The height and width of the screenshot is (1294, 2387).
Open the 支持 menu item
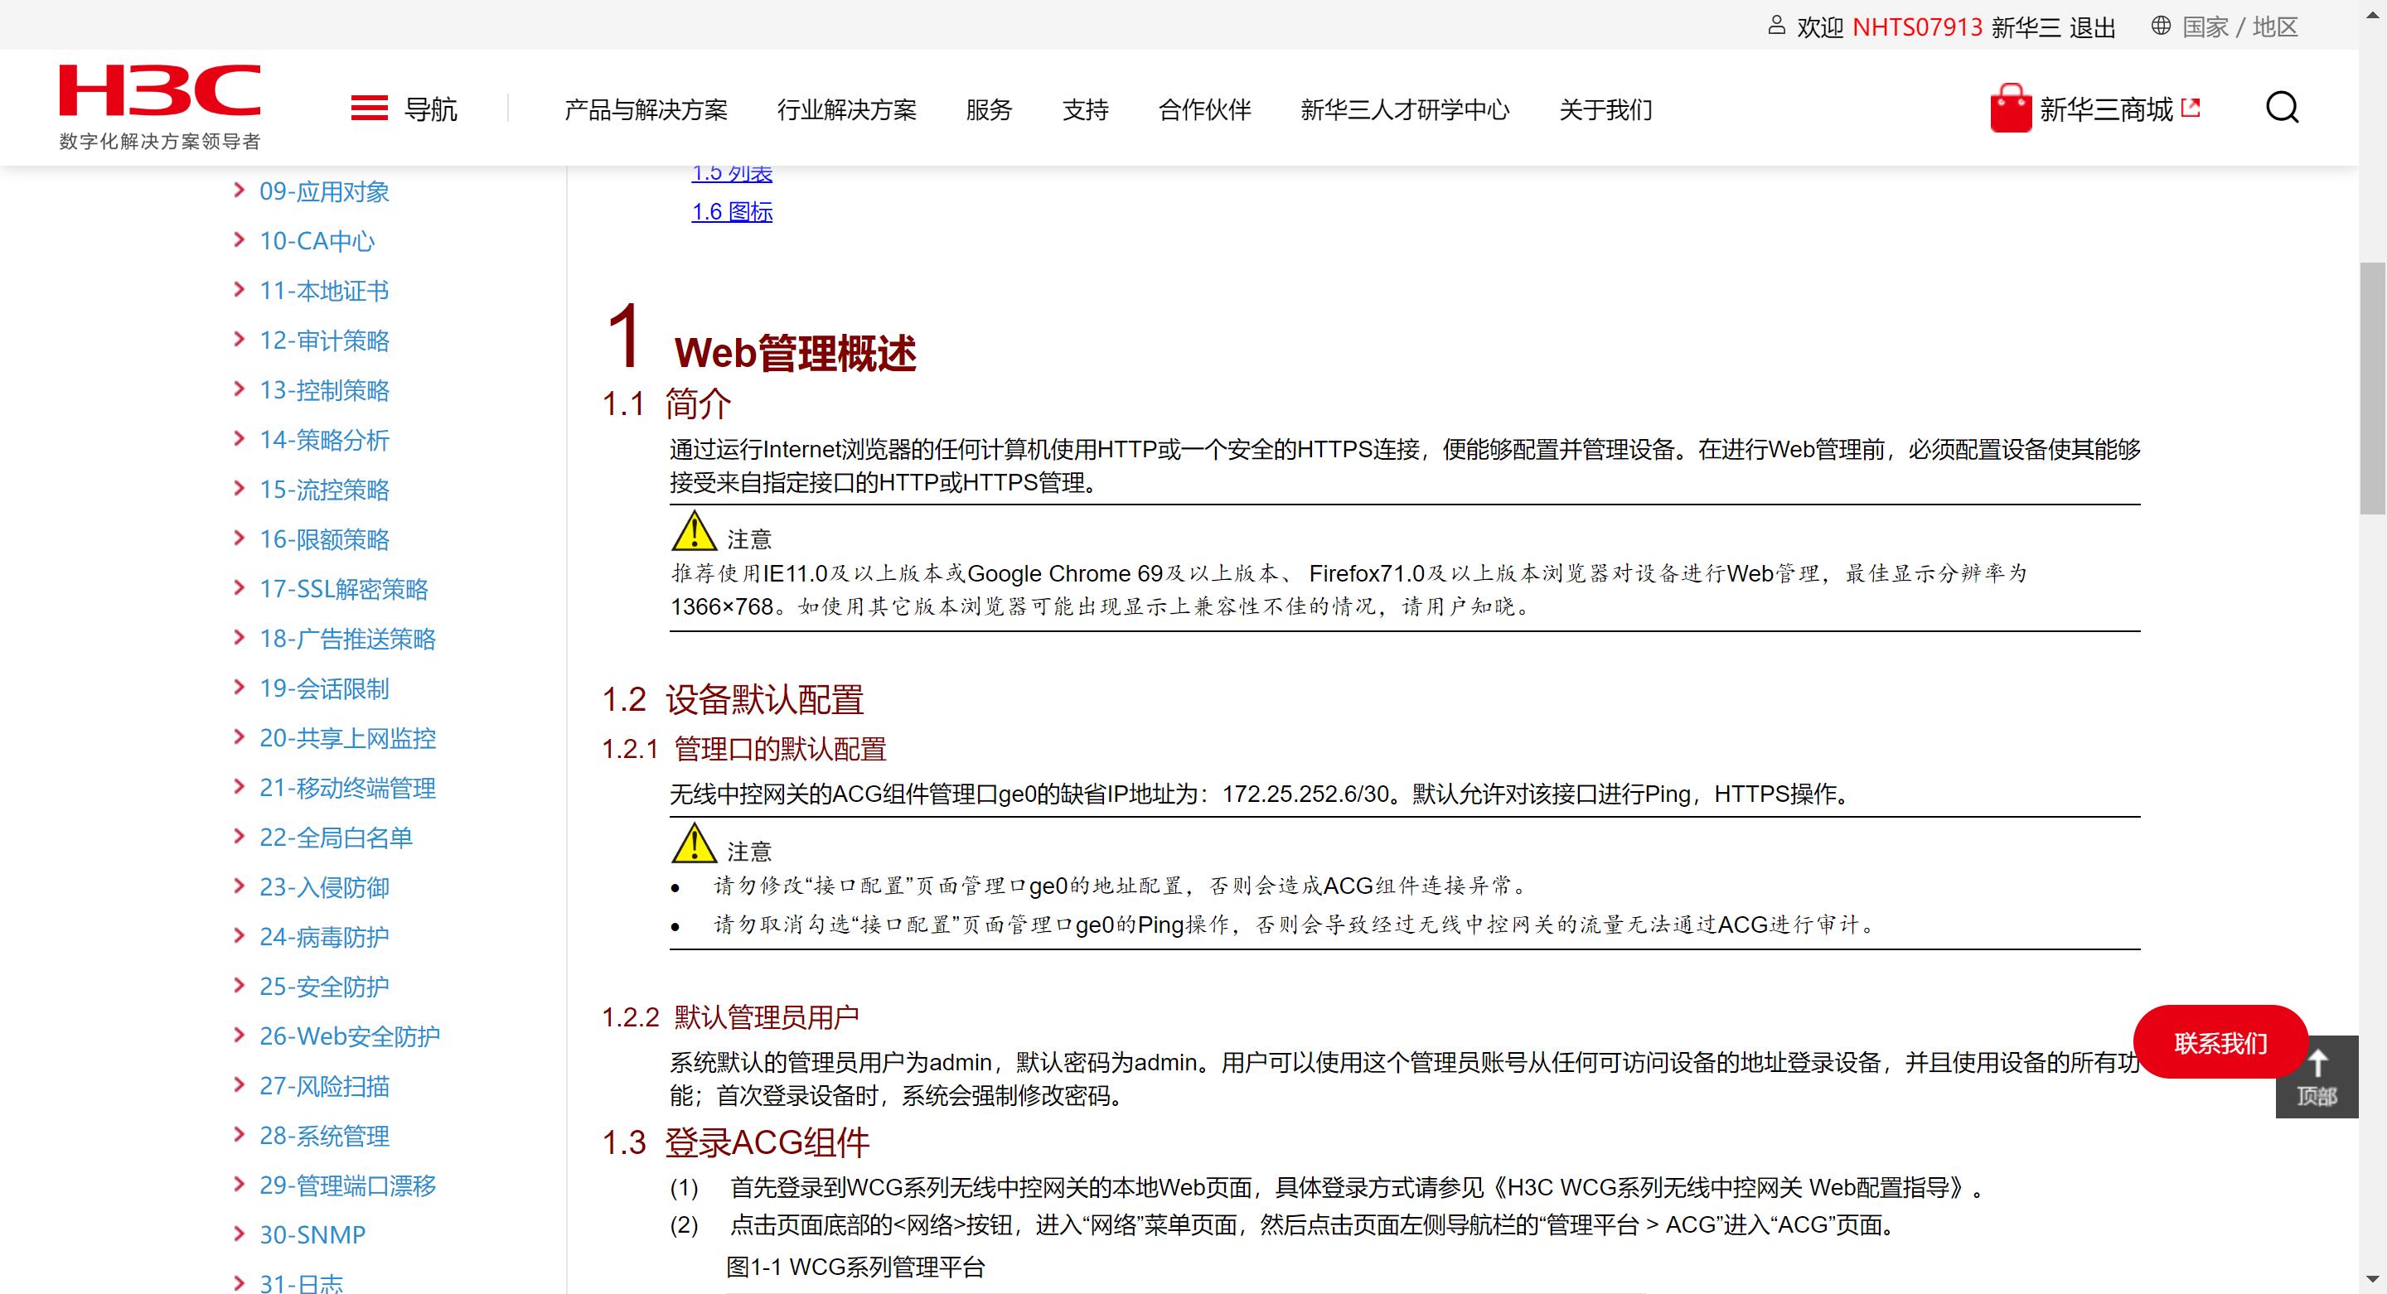point(1085,109)
